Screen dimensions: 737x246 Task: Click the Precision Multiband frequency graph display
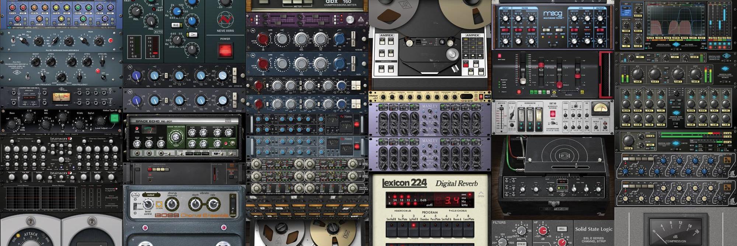pos(675,20)
